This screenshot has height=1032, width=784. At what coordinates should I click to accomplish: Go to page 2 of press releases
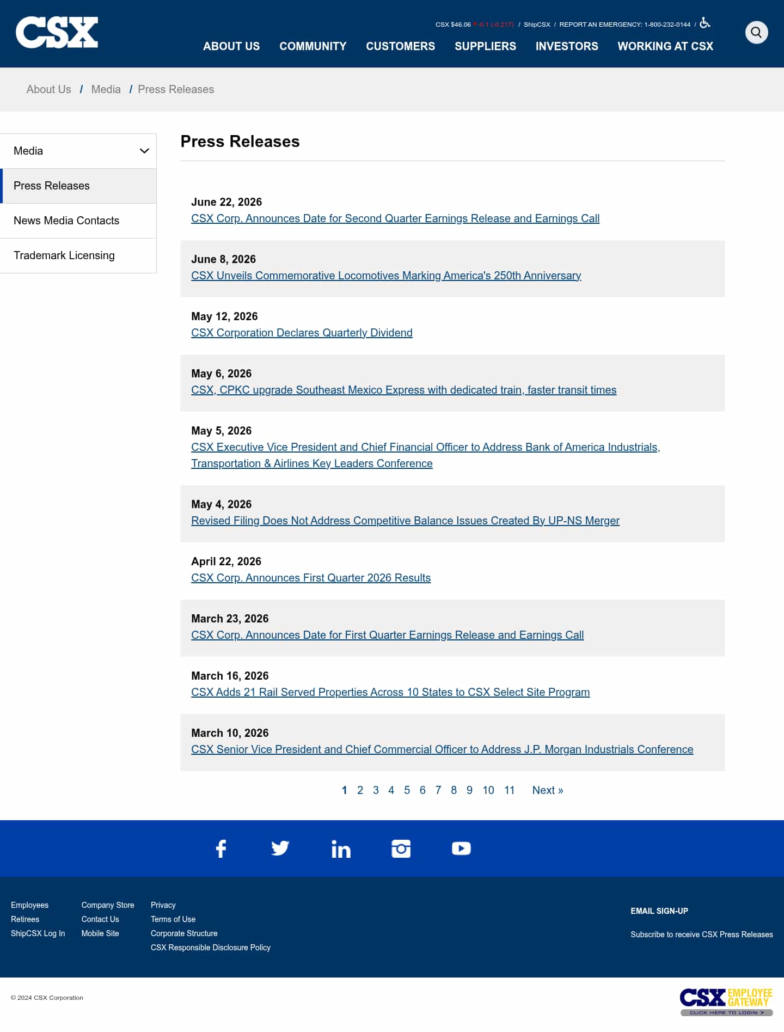tap(360, 790)
